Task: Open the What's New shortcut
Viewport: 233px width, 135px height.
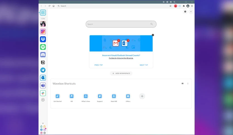Action: pyautogui.click(x=86, y=98)
